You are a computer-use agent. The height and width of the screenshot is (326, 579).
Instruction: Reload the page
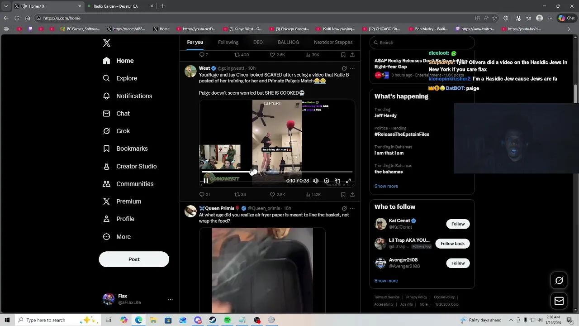tap(17, 18)
